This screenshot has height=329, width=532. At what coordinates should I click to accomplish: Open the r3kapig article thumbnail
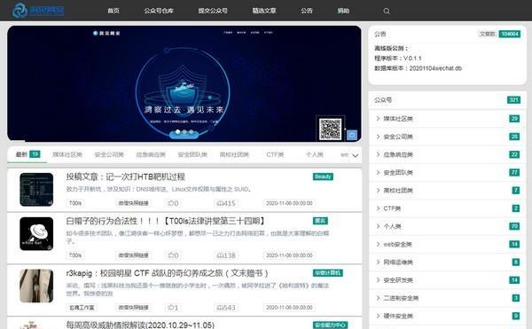(x=36, y=286)
